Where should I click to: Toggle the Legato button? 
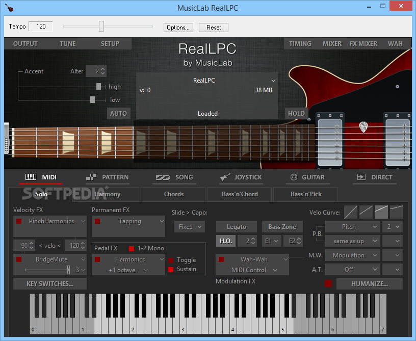click(237, 227)
